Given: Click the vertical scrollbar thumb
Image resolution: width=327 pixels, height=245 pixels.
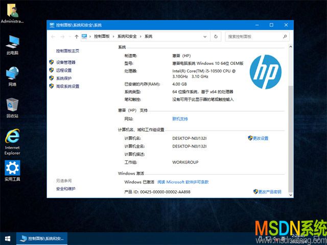Looking at the screenshot, I should 291,139.
